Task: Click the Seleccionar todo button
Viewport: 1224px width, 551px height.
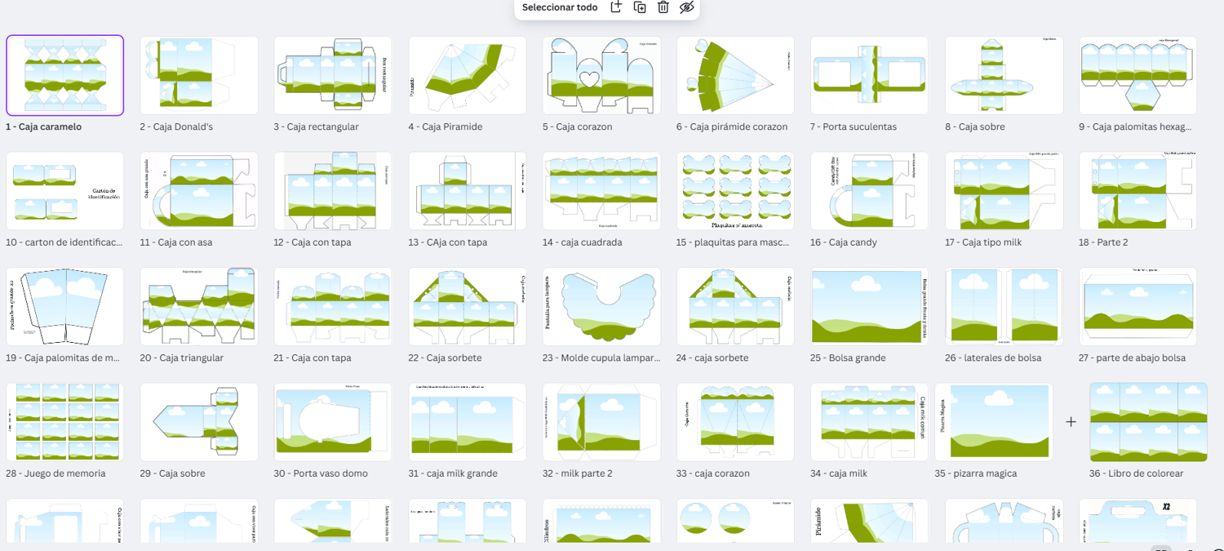Action: coord(560,7)
